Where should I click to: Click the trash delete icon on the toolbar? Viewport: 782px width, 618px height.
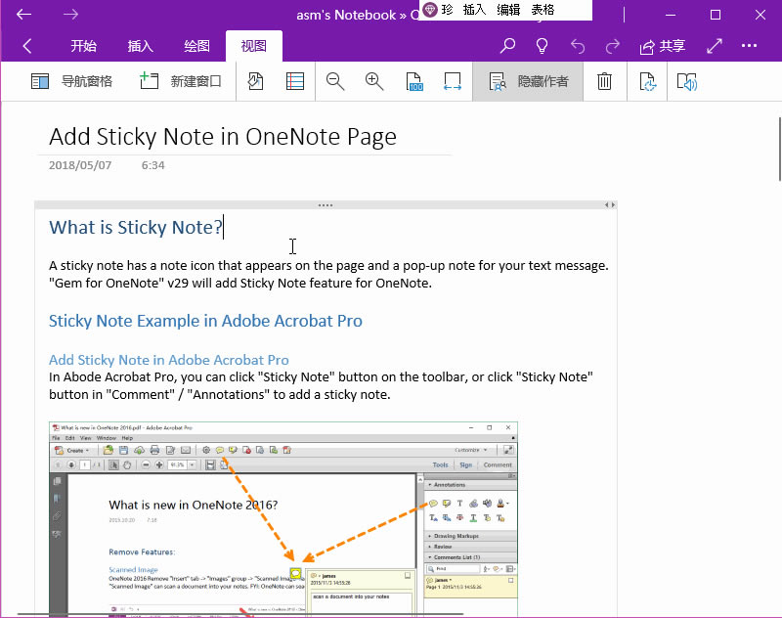(604, 81)
